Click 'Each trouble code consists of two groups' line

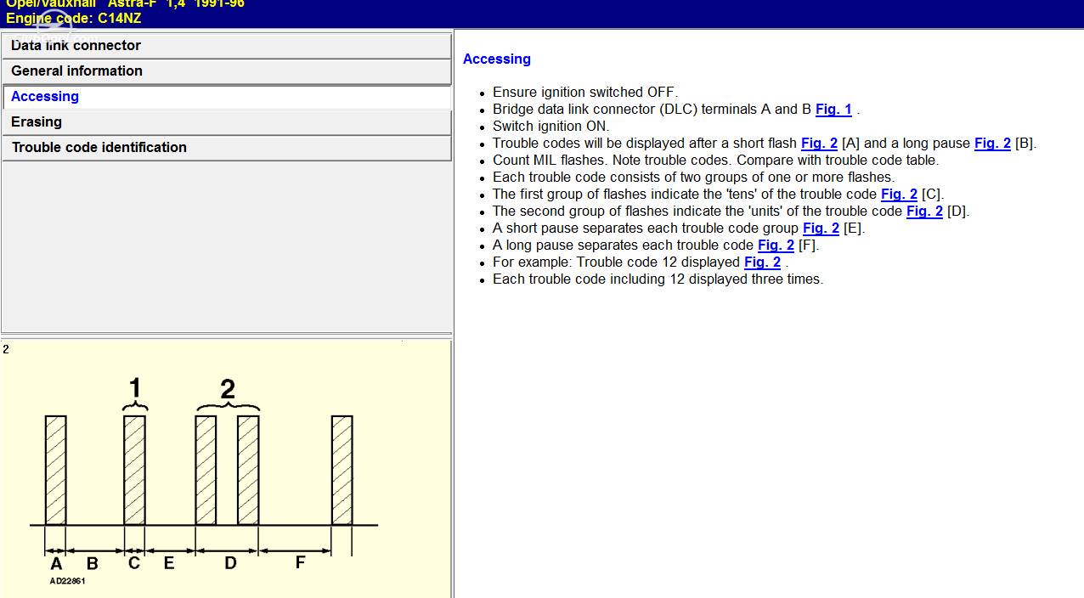pos(693,178)
